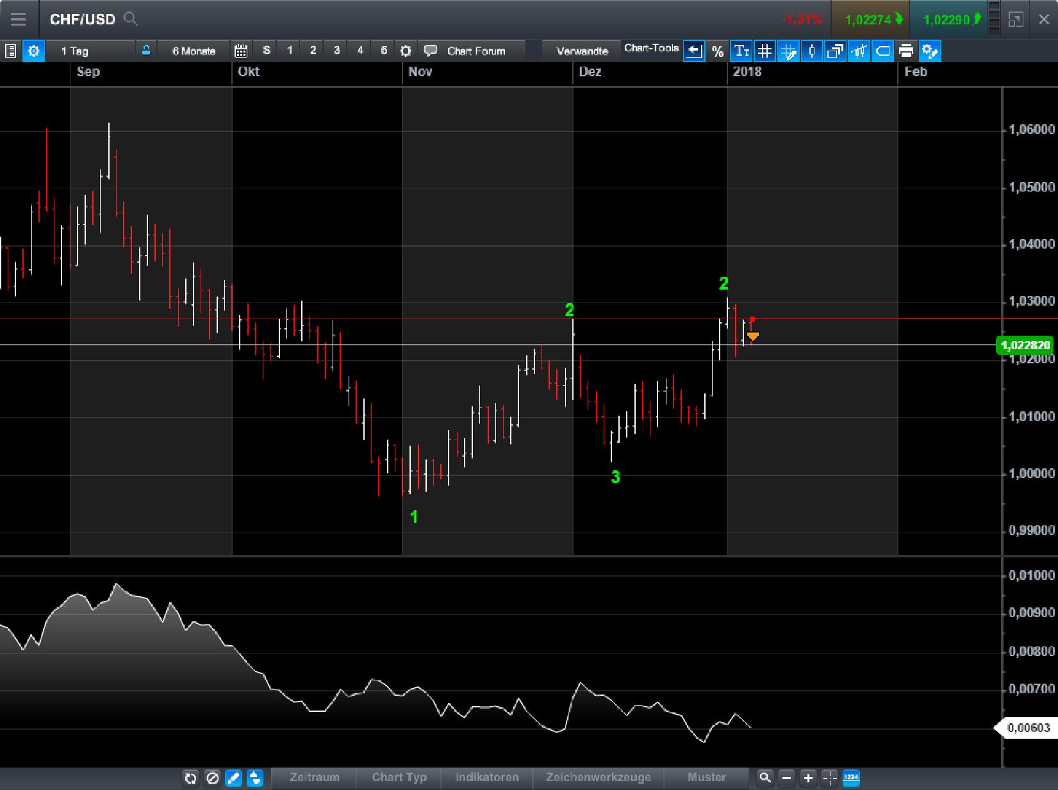Open the hamburger menu top left

click(19, 19)
